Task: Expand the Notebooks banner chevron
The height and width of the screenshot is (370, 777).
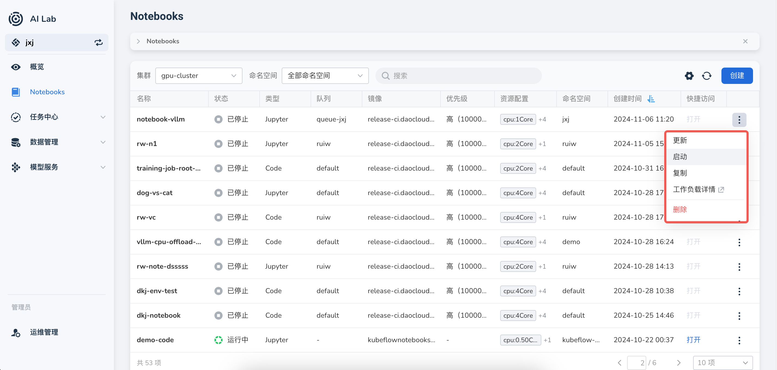Action: coord(138,41)
